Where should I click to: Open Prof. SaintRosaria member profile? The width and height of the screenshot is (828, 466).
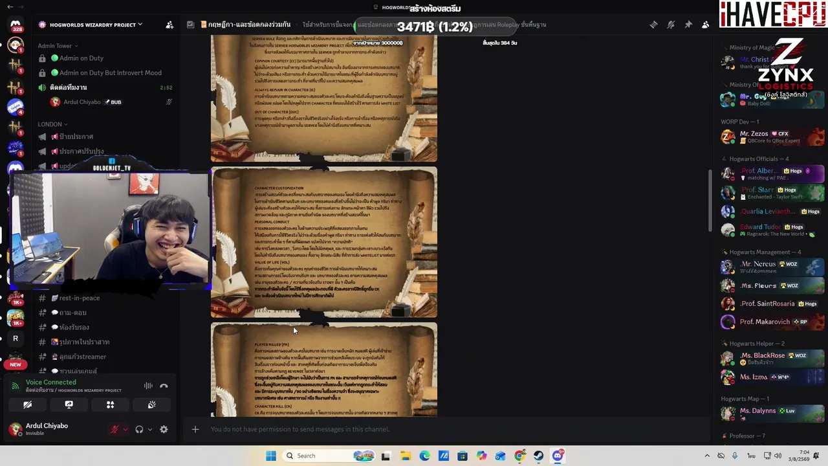click(x=772, y=304)
